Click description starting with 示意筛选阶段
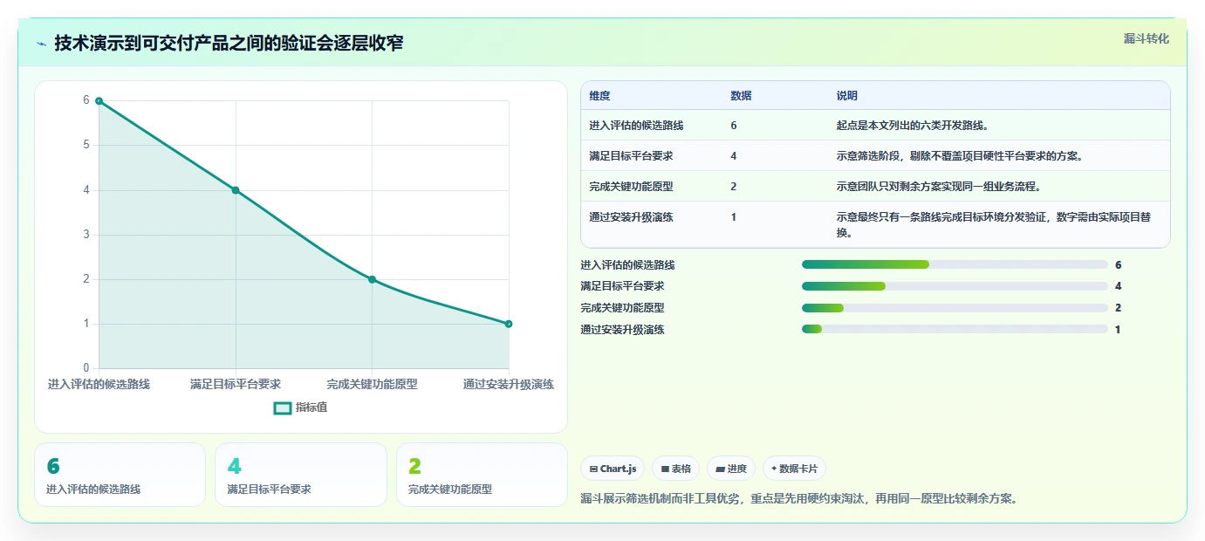The width and height of the screenshot is (1205, 541). pos(960,156)
